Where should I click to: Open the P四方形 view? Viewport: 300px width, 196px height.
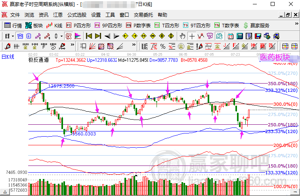(x=78, y=25)
